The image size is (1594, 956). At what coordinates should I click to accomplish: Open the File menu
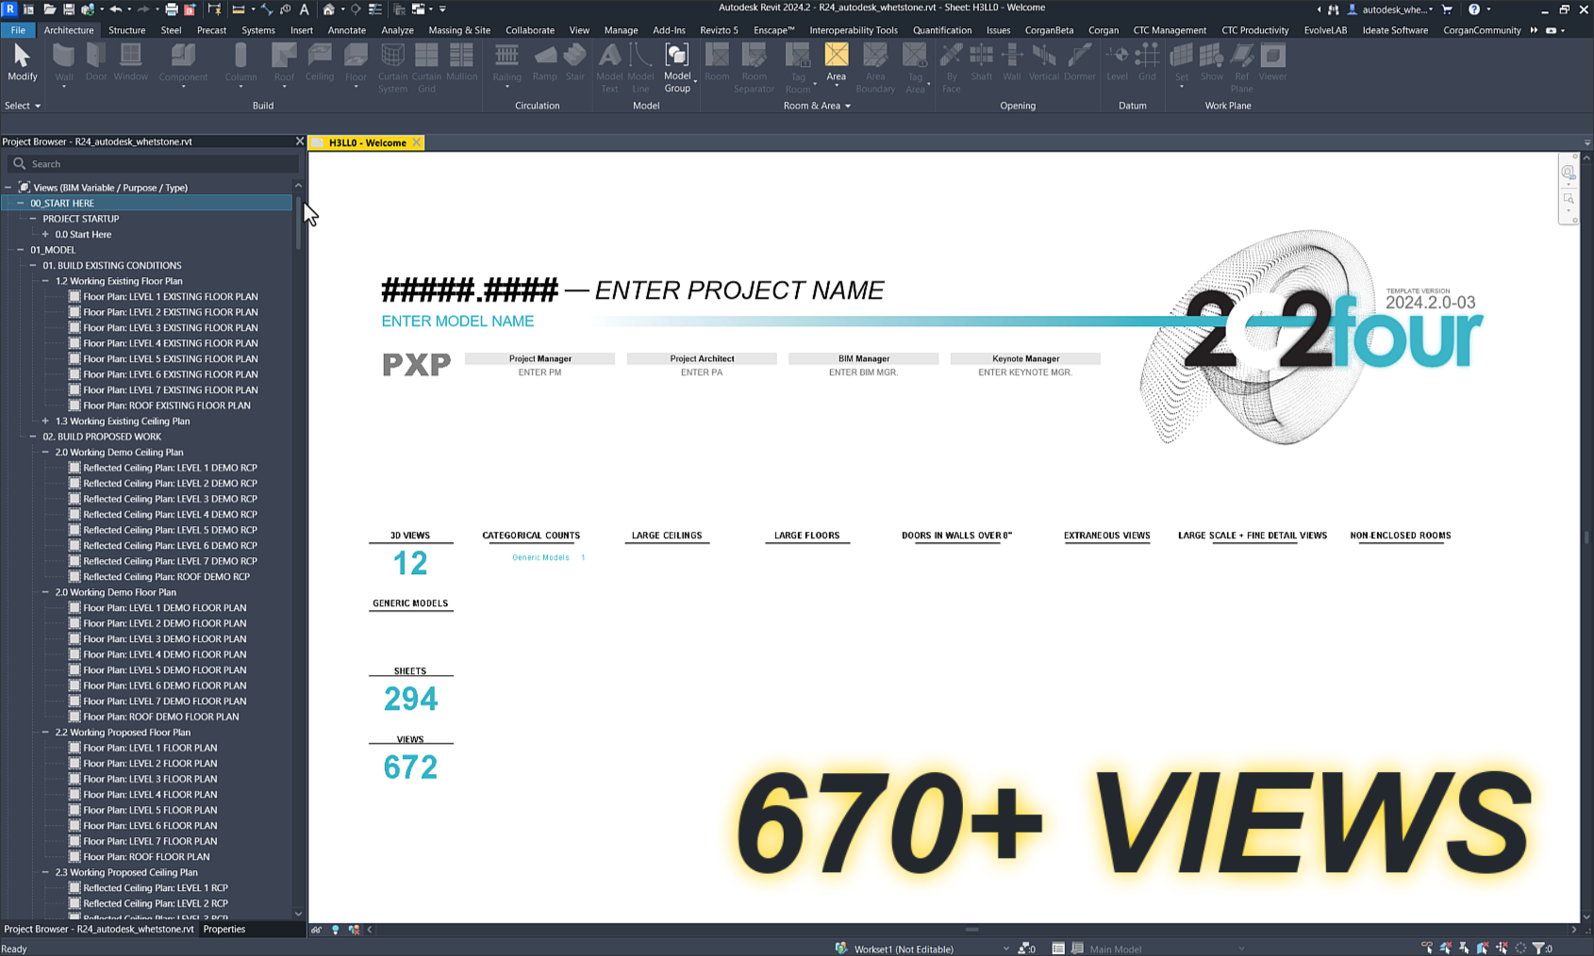click(18, 30)
